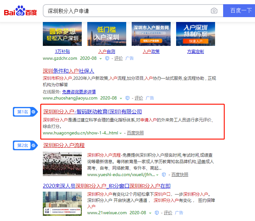Click the www.yueshi-edu.com/vxueli/jfrh... URL

[x=121, y=175]
